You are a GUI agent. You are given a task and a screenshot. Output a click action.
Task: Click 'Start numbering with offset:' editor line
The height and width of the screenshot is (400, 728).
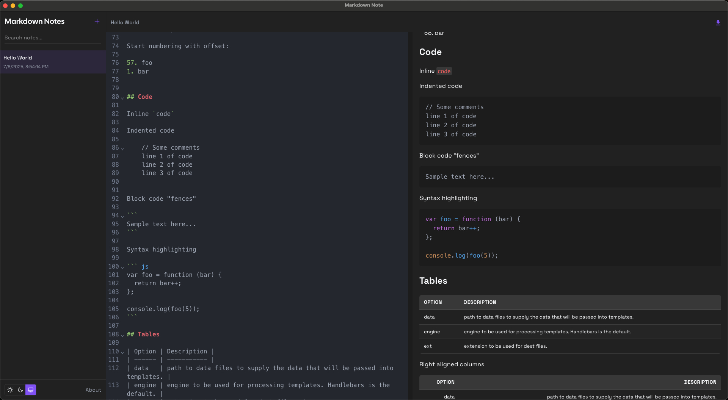click(178, 46)
